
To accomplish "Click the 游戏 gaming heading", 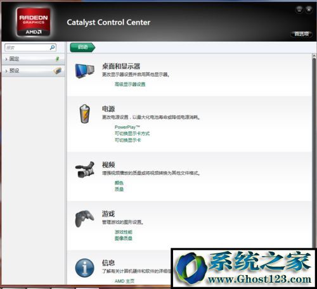I will [x=108, y=214].
